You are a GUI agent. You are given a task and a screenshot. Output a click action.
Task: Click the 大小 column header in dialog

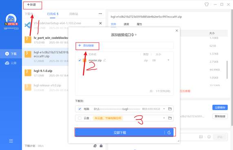point(158,54)
